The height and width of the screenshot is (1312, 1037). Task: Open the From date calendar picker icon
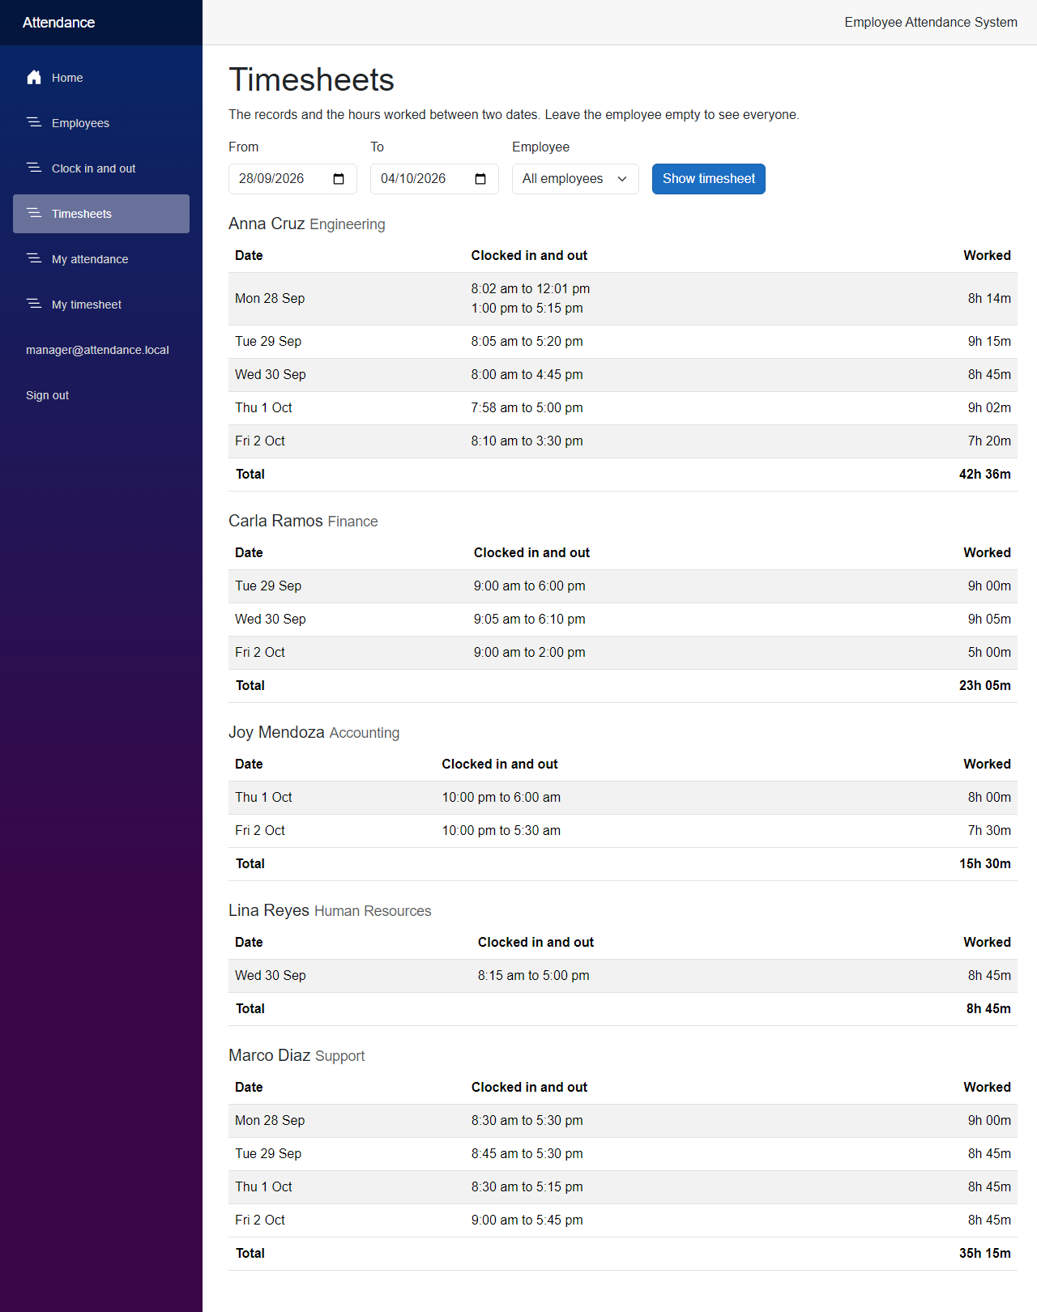point(339,179)
